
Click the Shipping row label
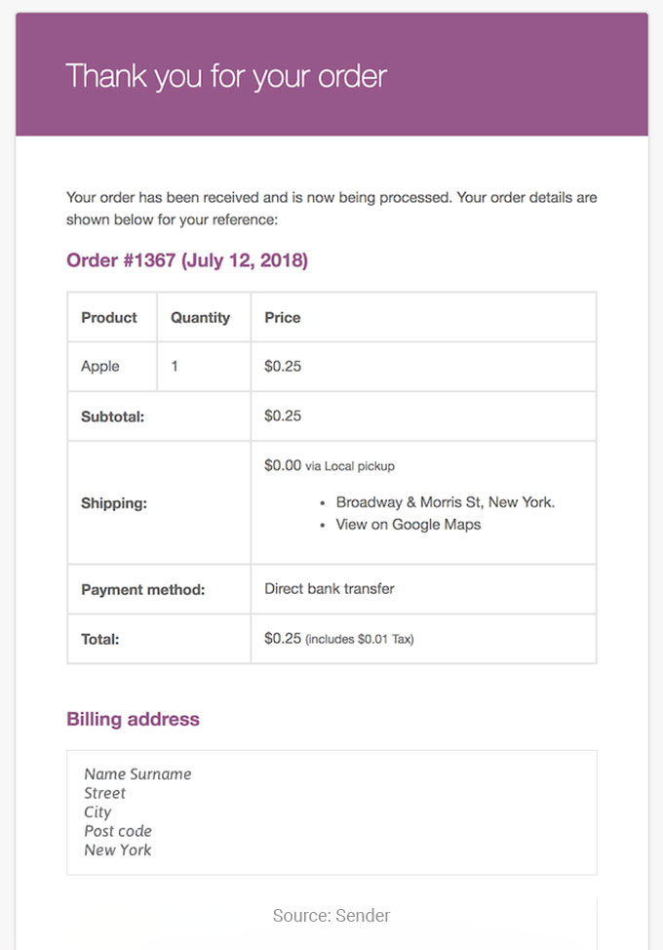(114, 503)
